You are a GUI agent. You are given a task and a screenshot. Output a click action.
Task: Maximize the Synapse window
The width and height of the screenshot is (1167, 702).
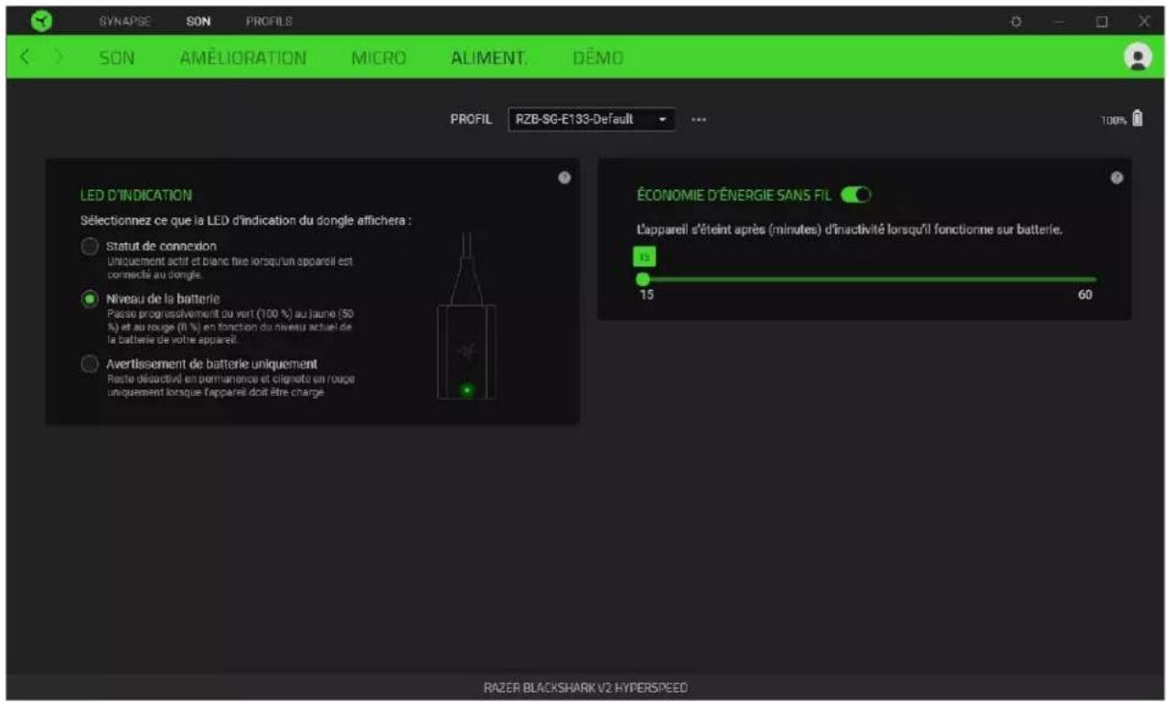pyautogui.click(x=1102, y=20)
